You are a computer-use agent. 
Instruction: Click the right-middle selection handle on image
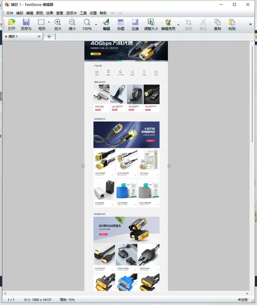(x=169, y=166)
